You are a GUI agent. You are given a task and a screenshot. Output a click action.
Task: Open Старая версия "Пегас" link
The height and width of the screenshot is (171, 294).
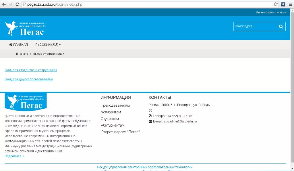click(x=120, y=132)
